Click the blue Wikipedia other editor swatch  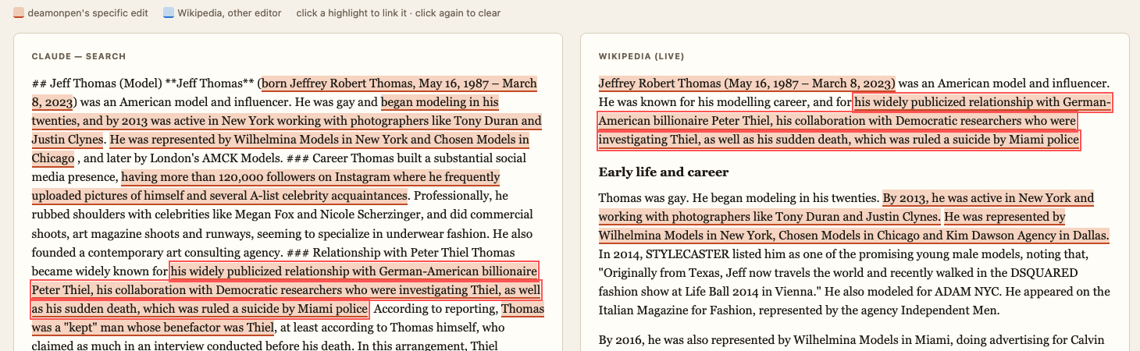click(x=169, y=13)
